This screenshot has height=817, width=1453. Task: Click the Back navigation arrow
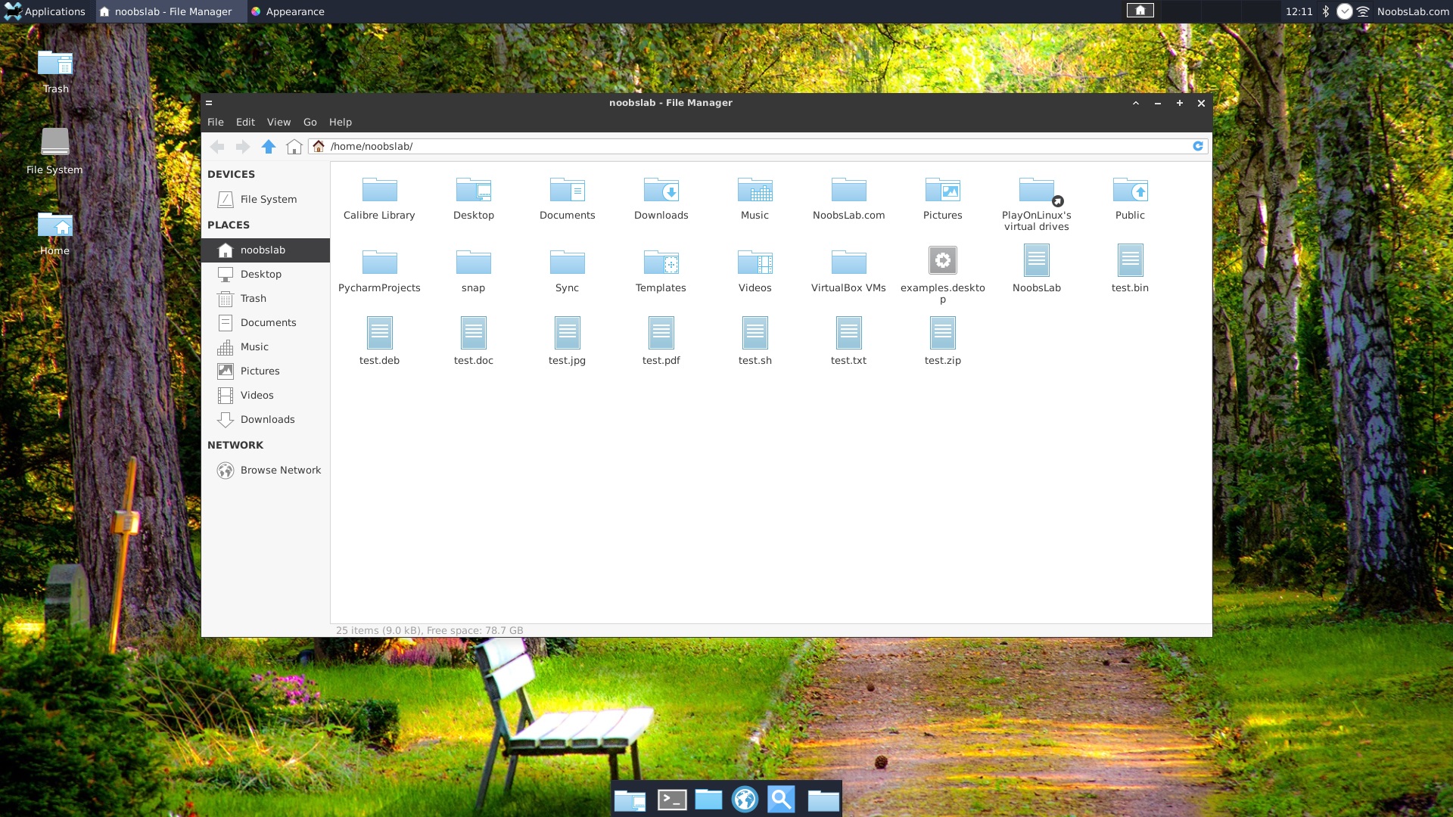pyautogui.click(x=218, y=147)
